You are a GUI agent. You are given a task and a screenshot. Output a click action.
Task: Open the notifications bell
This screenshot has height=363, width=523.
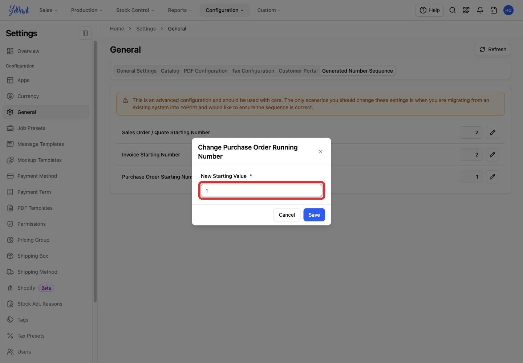click(x=480, y=10)
